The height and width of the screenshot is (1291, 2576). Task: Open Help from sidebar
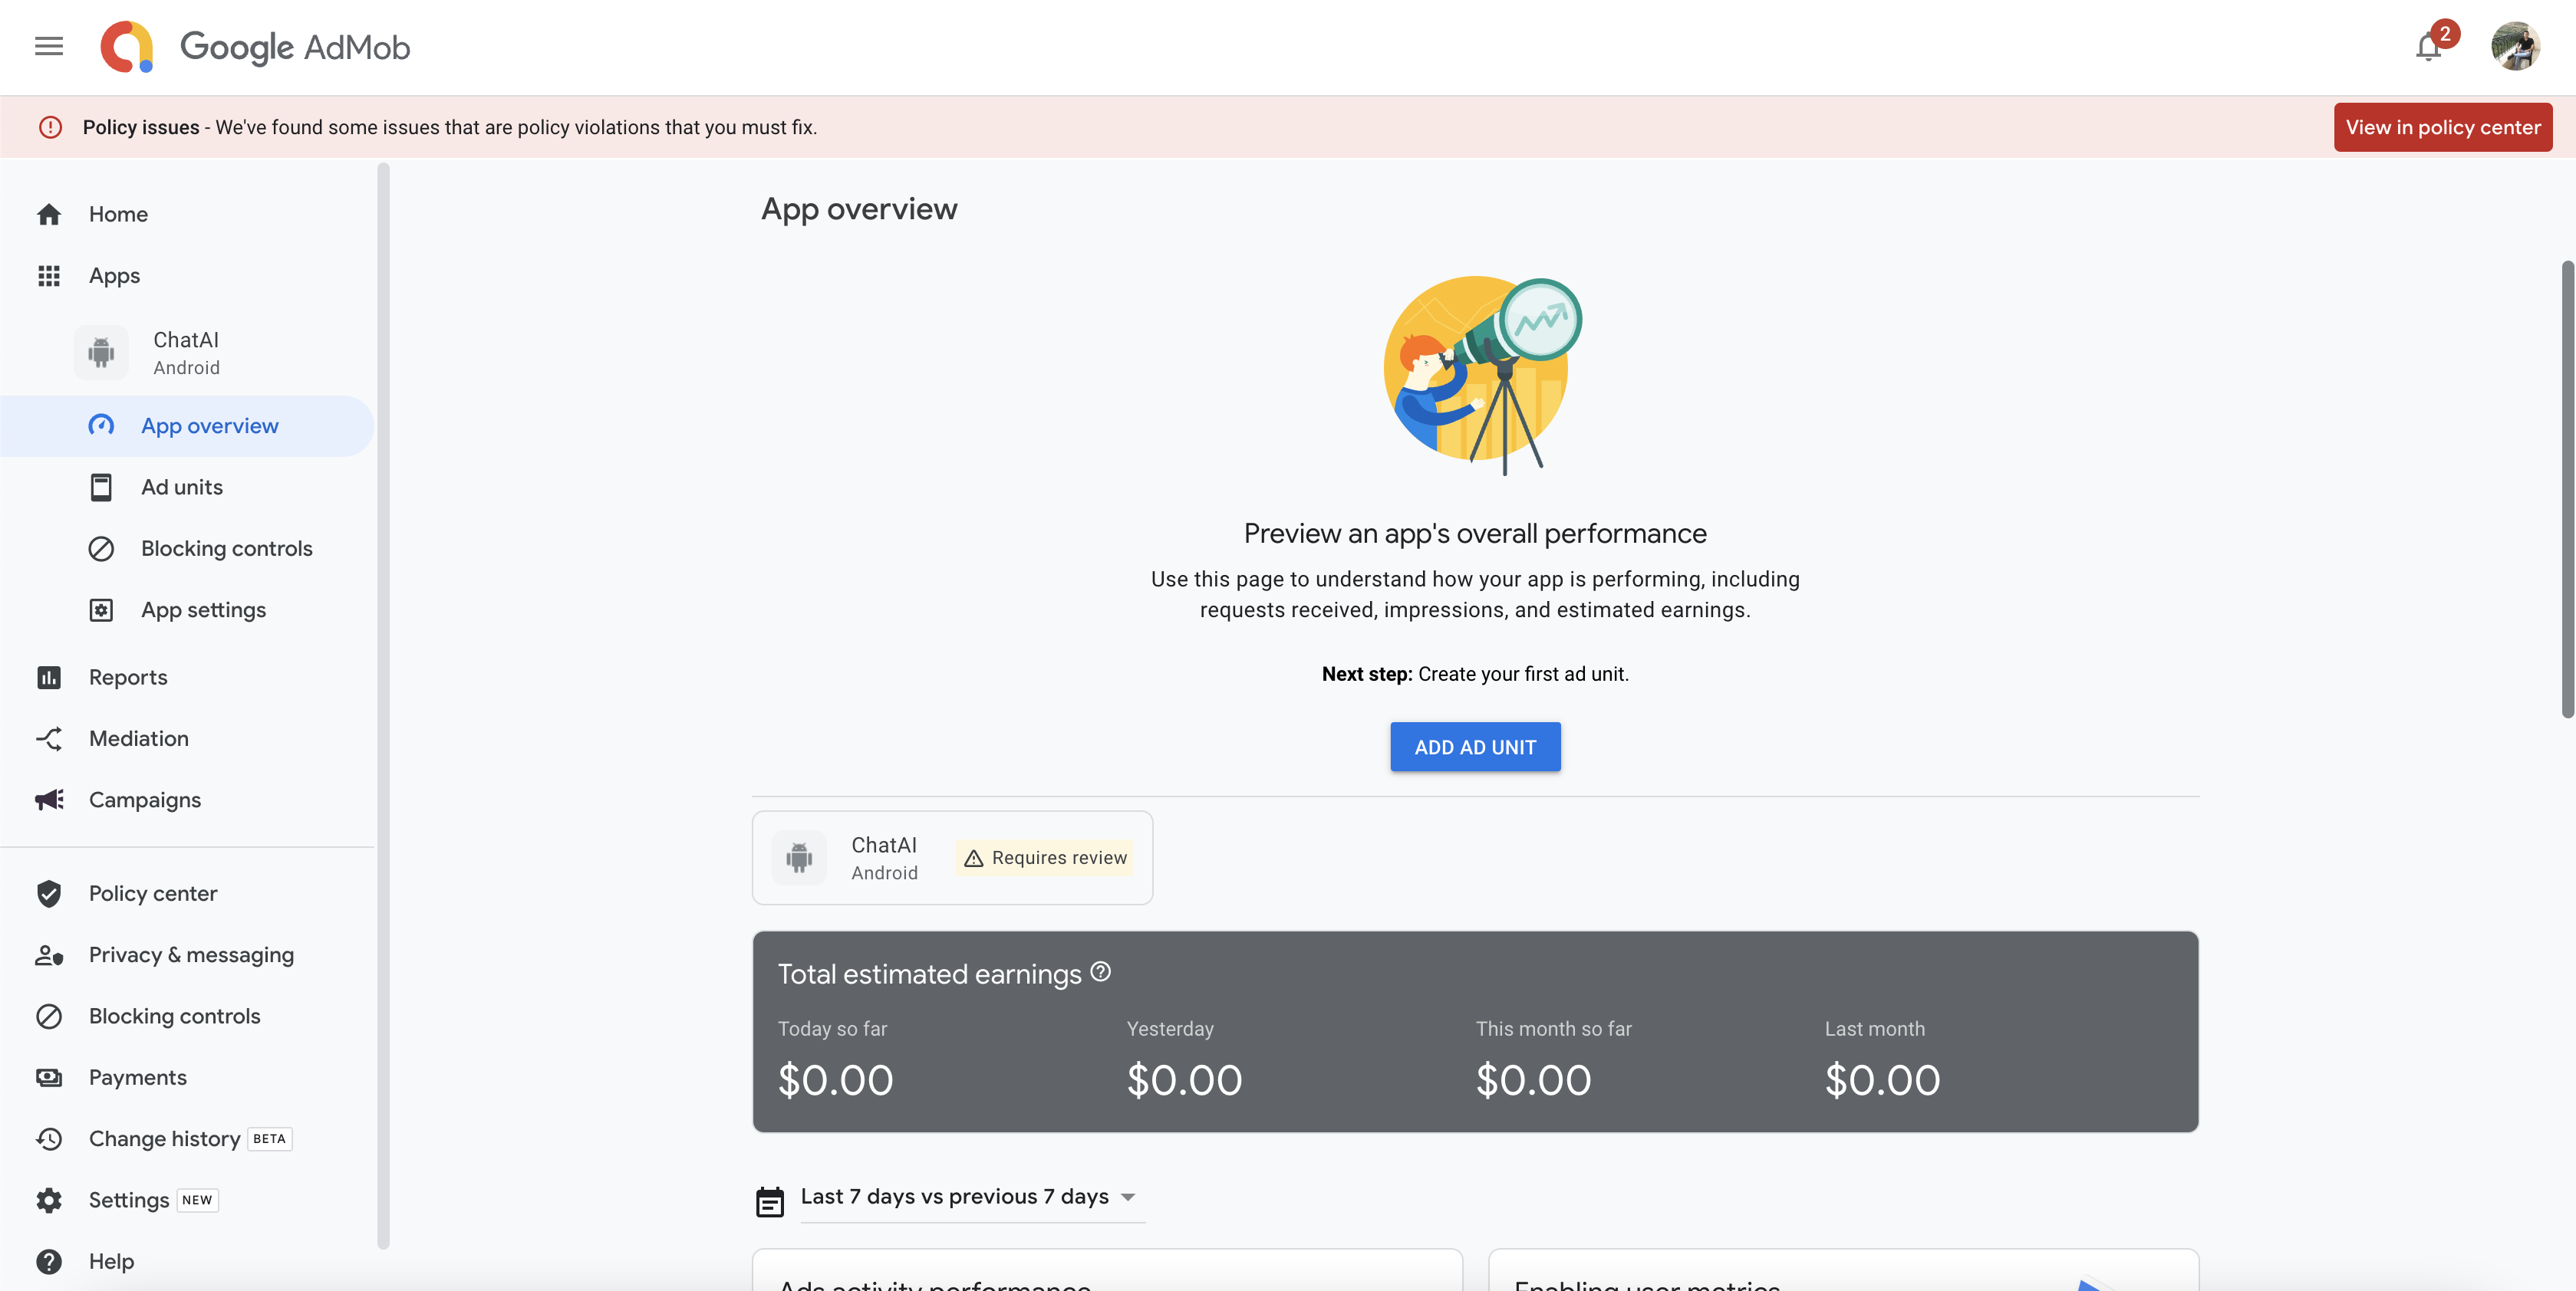[111, 1262]
